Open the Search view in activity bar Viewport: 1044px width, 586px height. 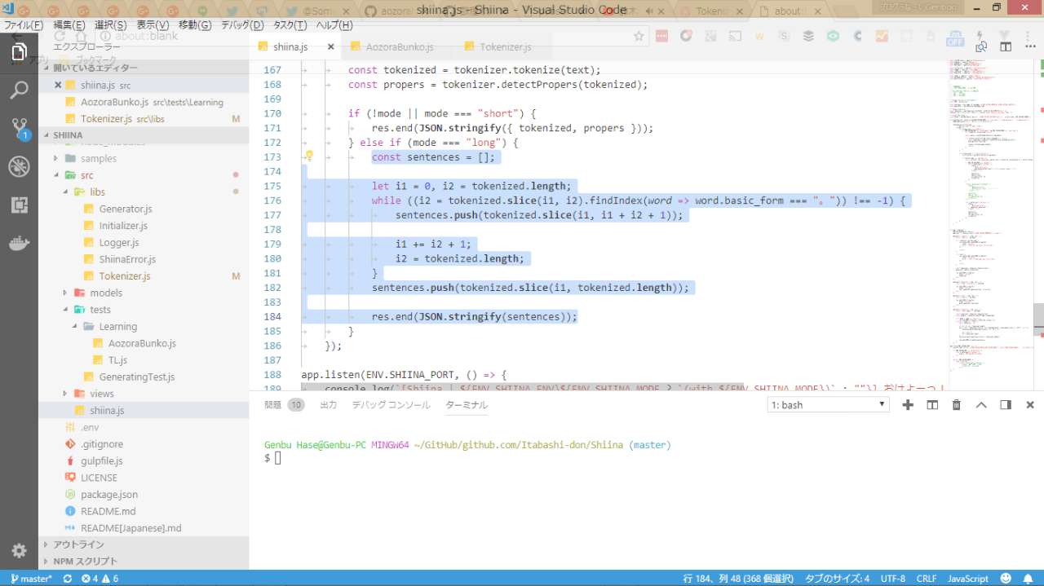(x=19, y=90)
